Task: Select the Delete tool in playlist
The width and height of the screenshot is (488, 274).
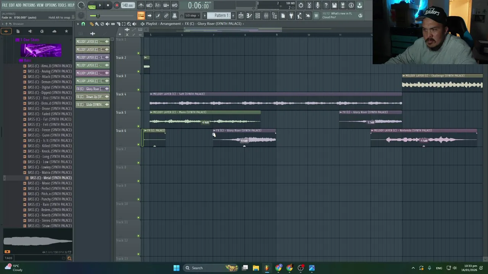Action: tap(102, 24)
